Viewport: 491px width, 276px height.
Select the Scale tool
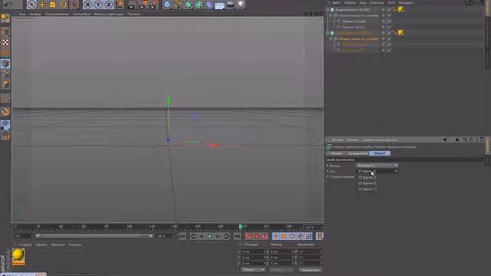(53, 5)
